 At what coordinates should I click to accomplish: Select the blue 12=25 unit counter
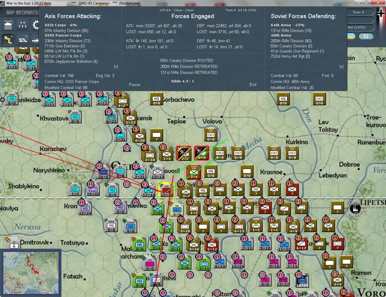coord(302,280)
